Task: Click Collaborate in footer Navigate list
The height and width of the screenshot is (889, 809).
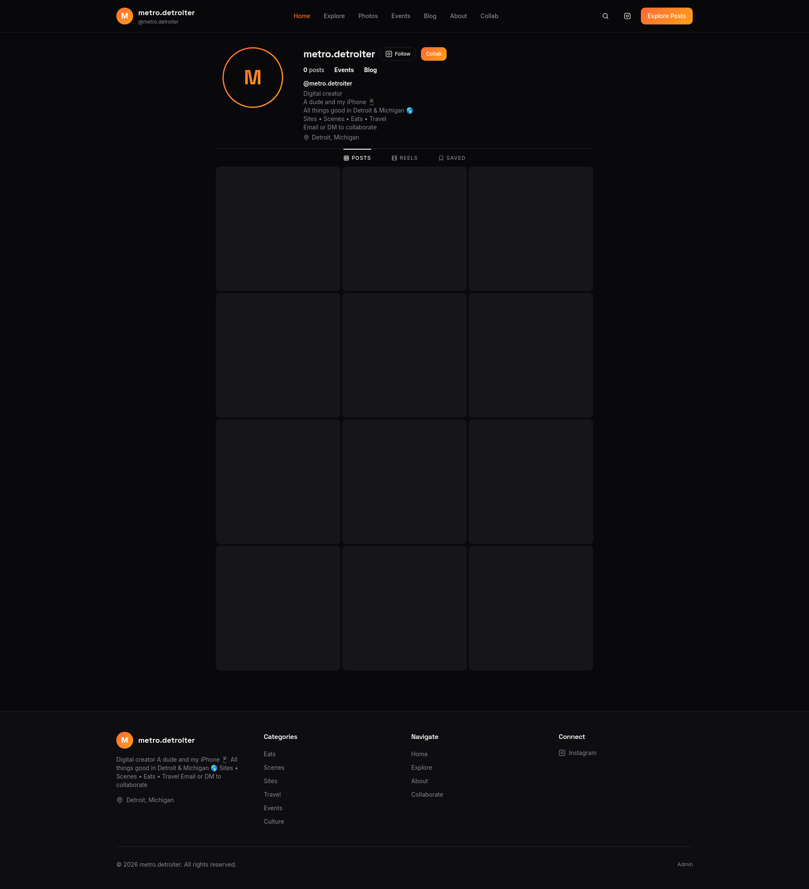Action: tap(427, 794)
